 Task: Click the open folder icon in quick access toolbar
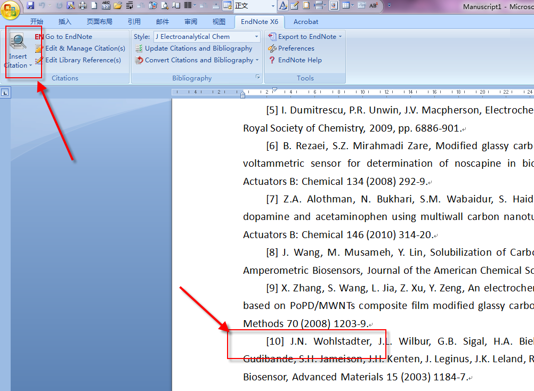pos(118,6)
